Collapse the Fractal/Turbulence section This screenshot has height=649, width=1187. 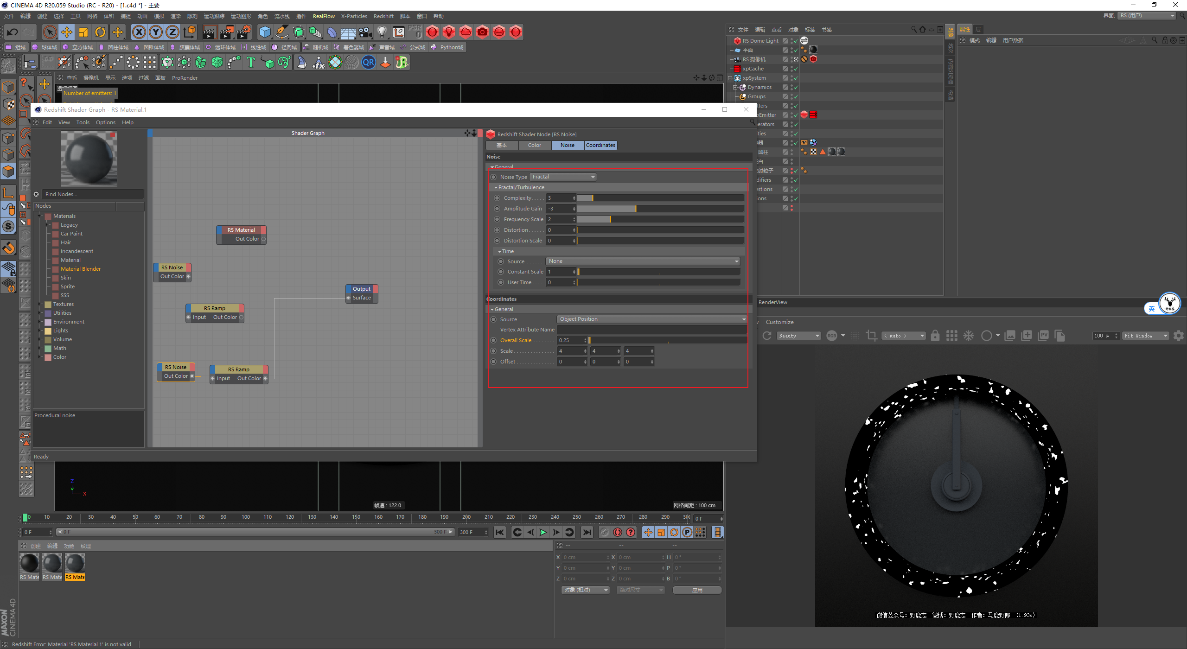pyautogui.click(x=496, y=188)
